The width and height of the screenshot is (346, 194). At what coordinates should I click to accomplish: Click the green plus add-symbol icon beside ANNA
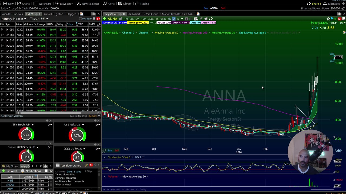(104, 19)
